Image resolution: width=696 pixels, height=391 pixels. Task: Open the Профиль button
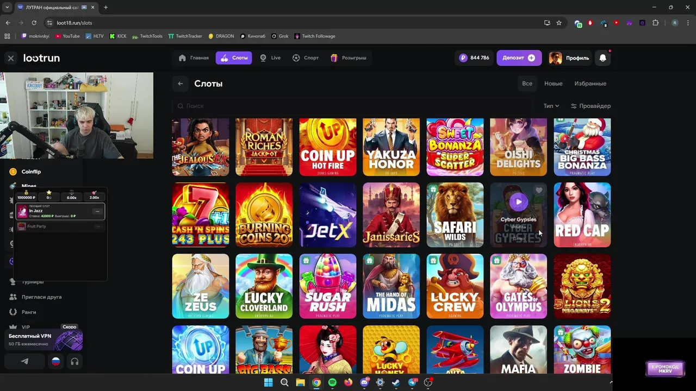(569, 58)
